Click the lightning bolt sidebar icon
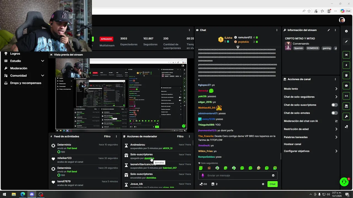The image size is (353, 198). pos(346,65)
